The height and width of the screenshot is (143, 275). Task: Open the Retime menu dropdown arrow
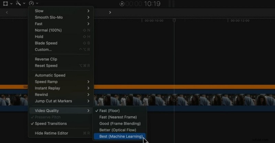click(37, 3)
